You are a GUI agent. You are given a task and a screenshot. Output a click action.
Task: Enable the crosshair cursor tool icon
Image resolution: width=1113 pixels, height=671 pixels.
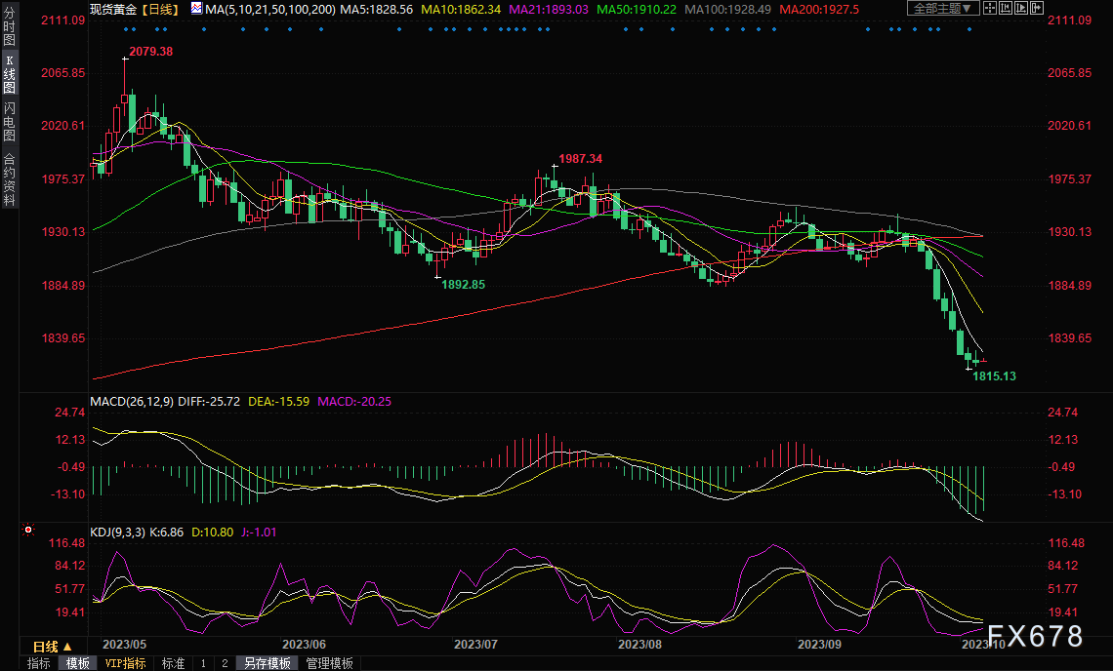click(x=990, y=8)
